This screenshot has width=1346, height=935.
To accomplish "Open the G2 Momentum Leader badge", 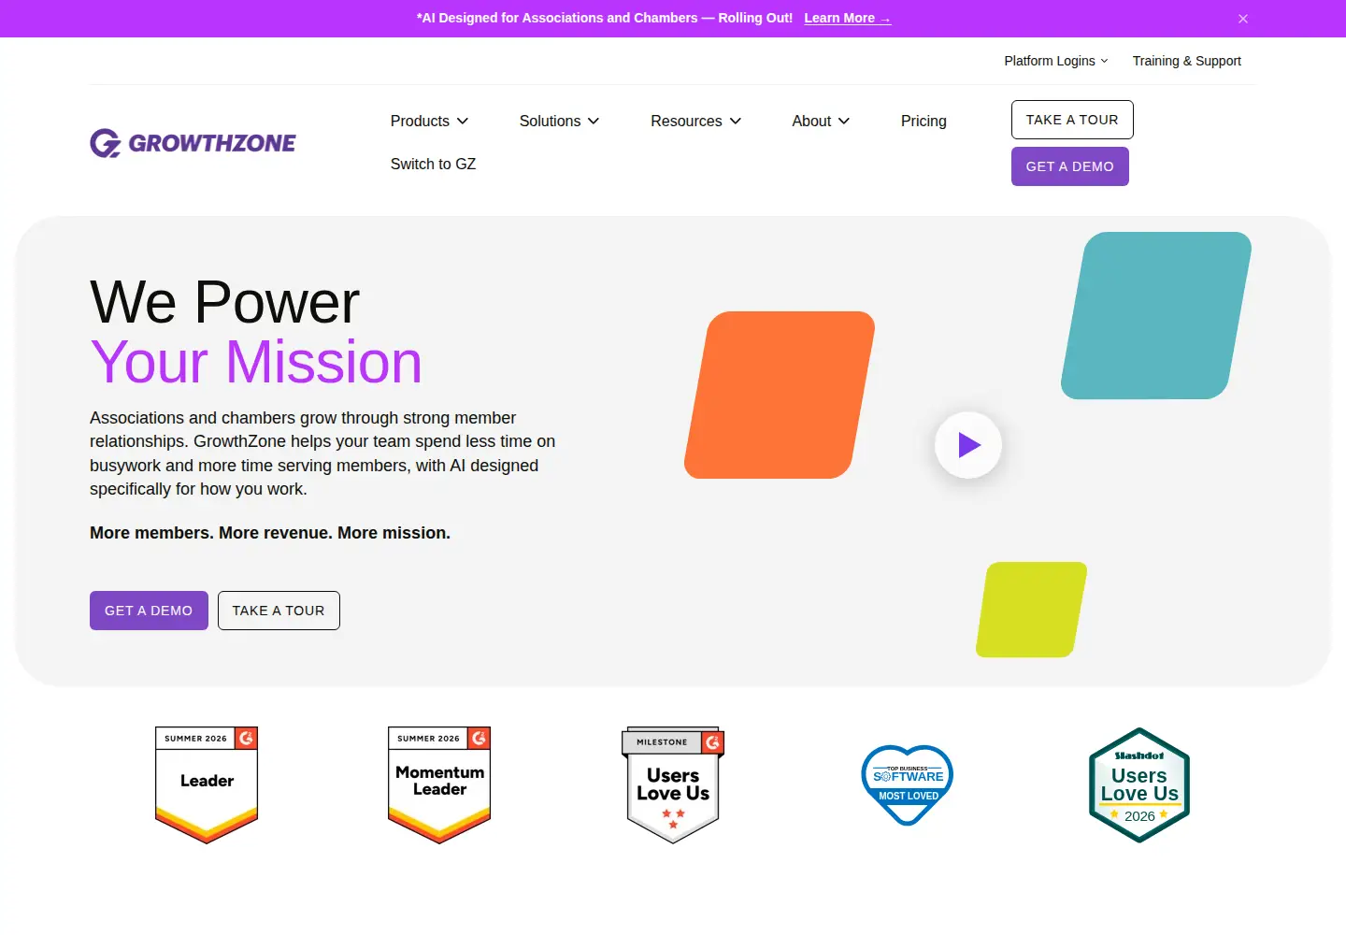I will (x=439, y=785).
